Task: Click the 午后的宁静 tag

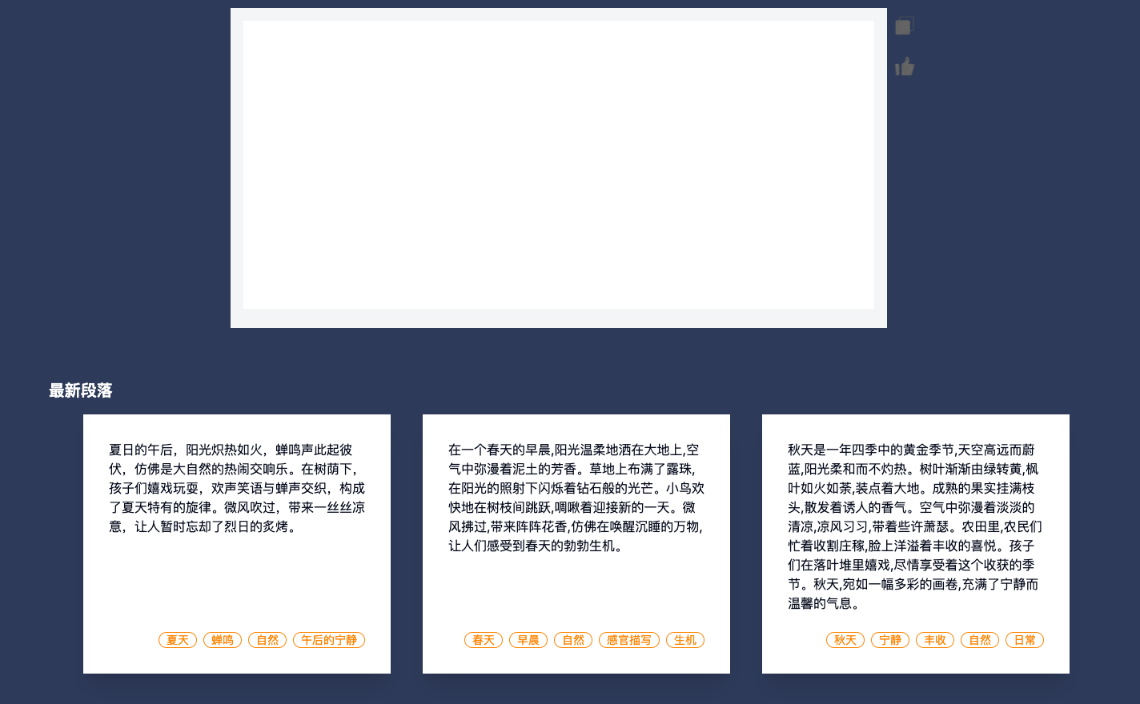Action: point(328,640)
